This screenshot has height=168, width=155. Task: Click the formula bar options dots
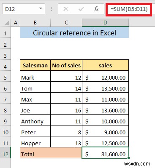[52, 9]
